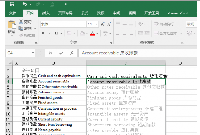Toggle Bold formatting
This screenshot has width=200, height=135.
click(x=43, y=33)
